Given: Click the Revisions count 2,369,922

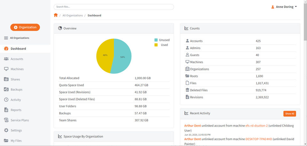Looking at the screenshot, I should pos(262,97).
